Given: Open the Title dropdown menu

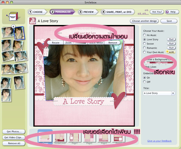Looking at the screenshot, I should 173,93.
